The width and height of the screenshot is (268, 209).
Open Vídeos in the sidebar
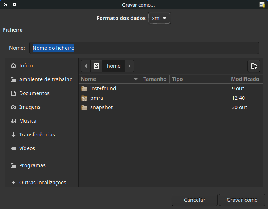(42, 148)
